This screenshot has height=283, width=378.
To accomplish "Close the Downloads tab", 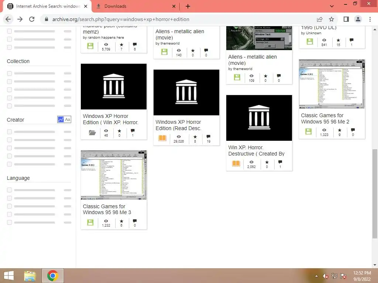I will (174, 6).
